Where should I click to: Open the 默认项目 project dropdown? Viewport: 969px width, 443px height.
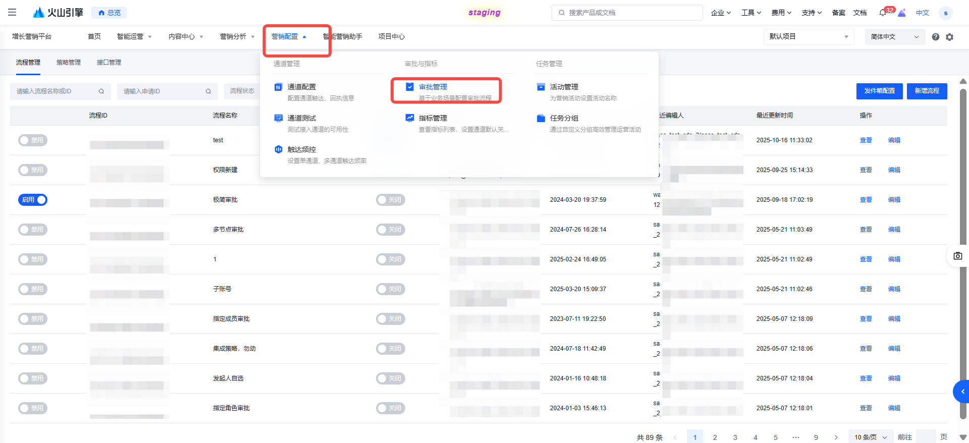click(x=809, y=37)
